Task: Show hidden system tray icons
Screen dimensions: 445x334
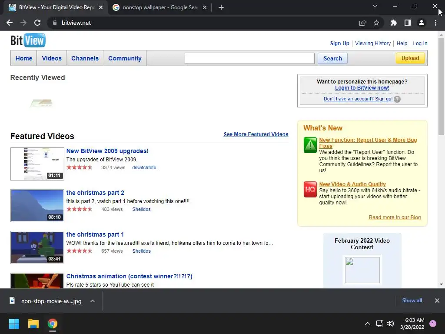Action: pyautogui.click(x=368, y=324)
